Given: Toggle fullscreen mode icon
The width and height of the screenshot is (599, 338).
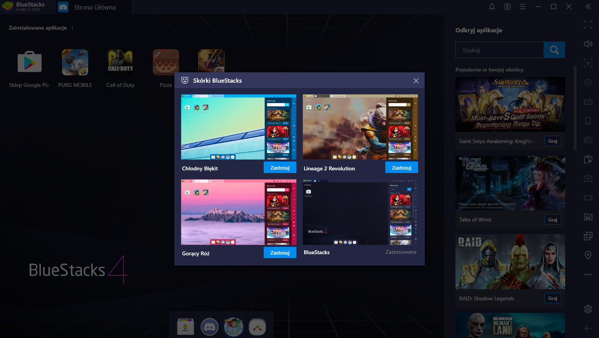Looking at the screenshot, I should [588, 25].
